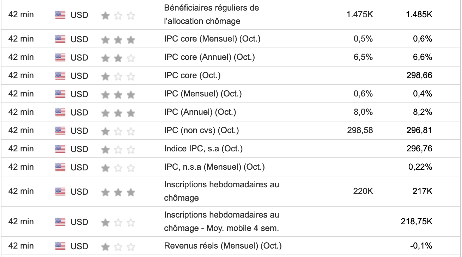Click star rating in IPC (non cvs) row

[x=118, y=131]
